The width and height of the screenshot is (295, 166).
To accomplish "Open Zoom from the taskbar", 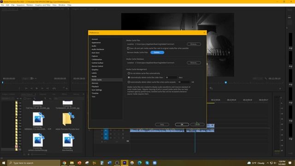I will click(x=155, y=163).
